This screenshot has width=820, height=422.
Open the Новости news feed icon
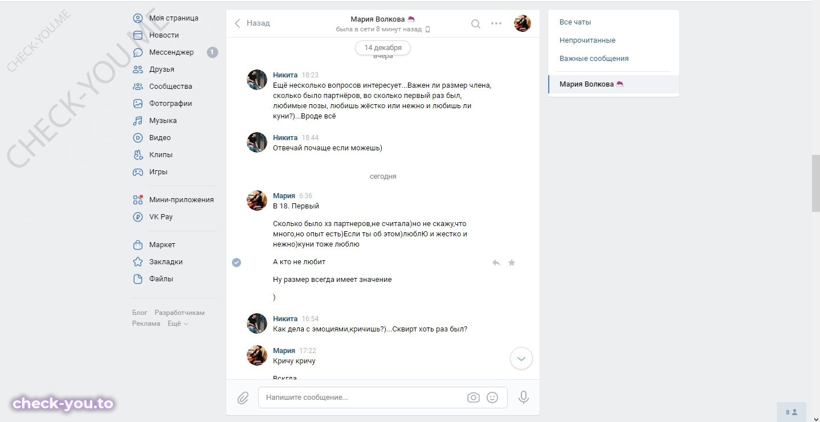click(137, 35)
